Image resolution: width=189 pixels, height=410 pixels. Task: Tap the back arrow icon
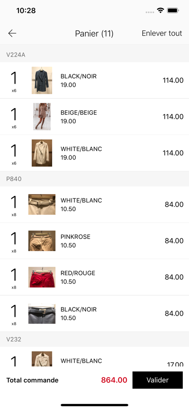pyautogui.click(x=12, y=33)
